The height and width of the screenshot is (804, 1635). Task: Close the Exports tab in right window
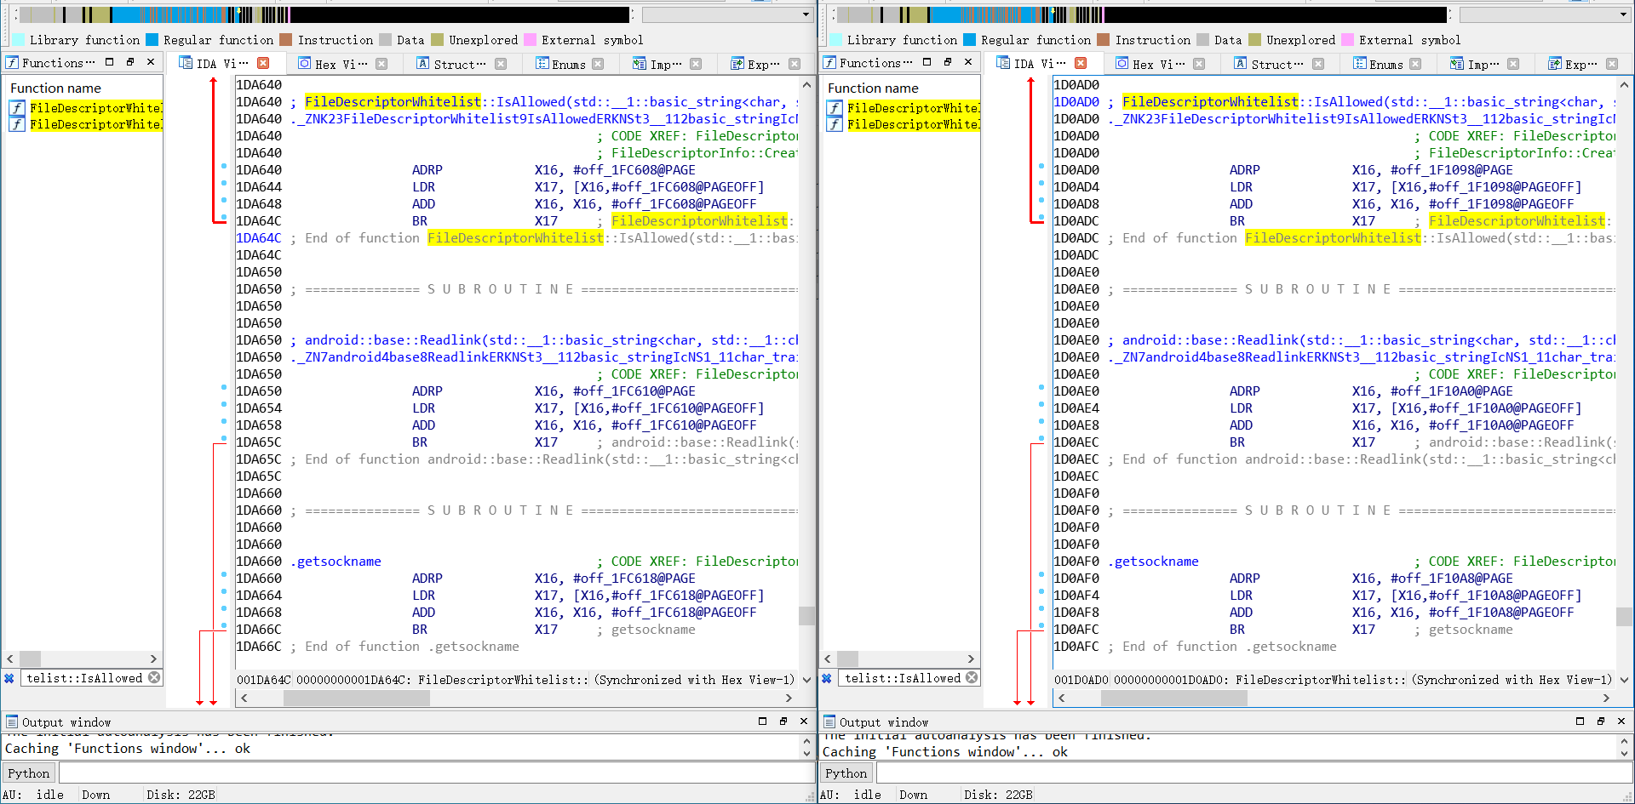point(1612,64)
